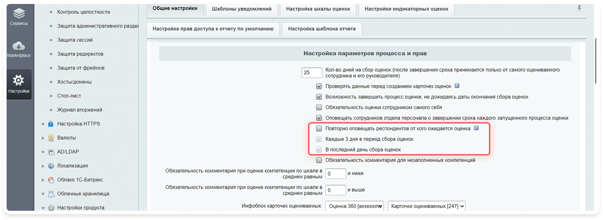
Task: Open Защита сессий in sidebar
Action: pyautogui.click(x=75, y=40)
